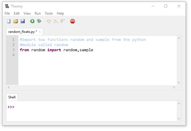
Task: Close the random_floats.py tab
Action: click(40, 32)
